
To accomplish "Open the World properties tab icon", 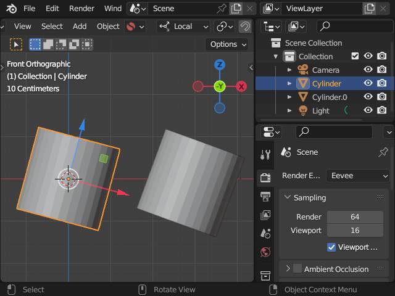I will [265, 252].
